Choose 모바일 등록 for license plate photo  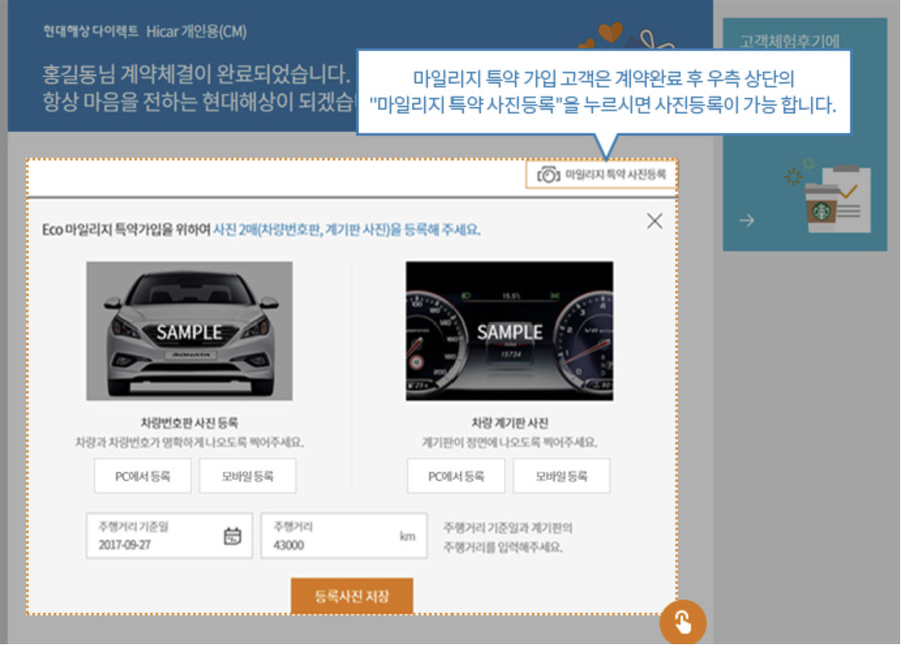point(248,476)
